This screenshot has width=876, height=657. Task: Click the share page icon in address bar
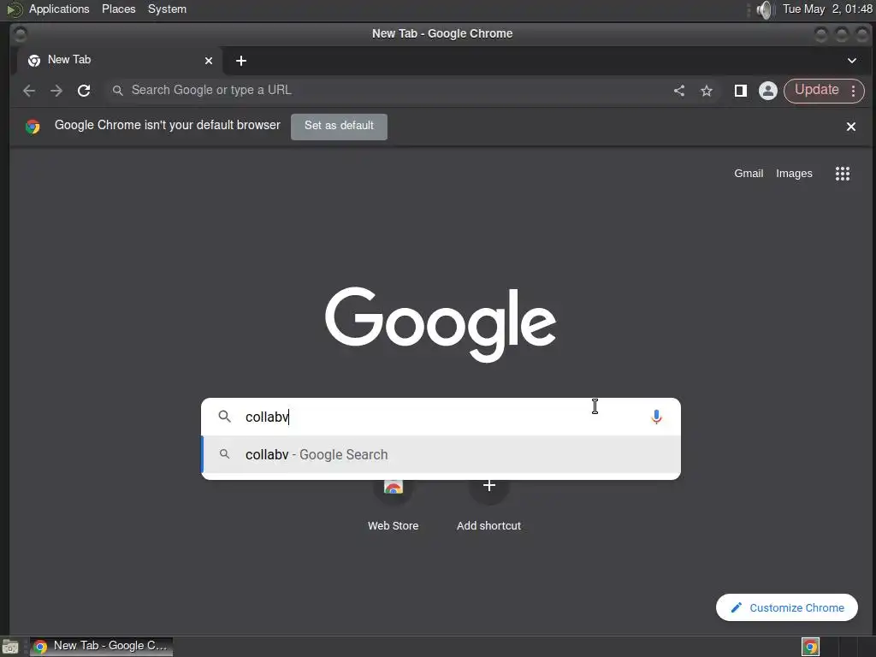[x=678, y=91]
